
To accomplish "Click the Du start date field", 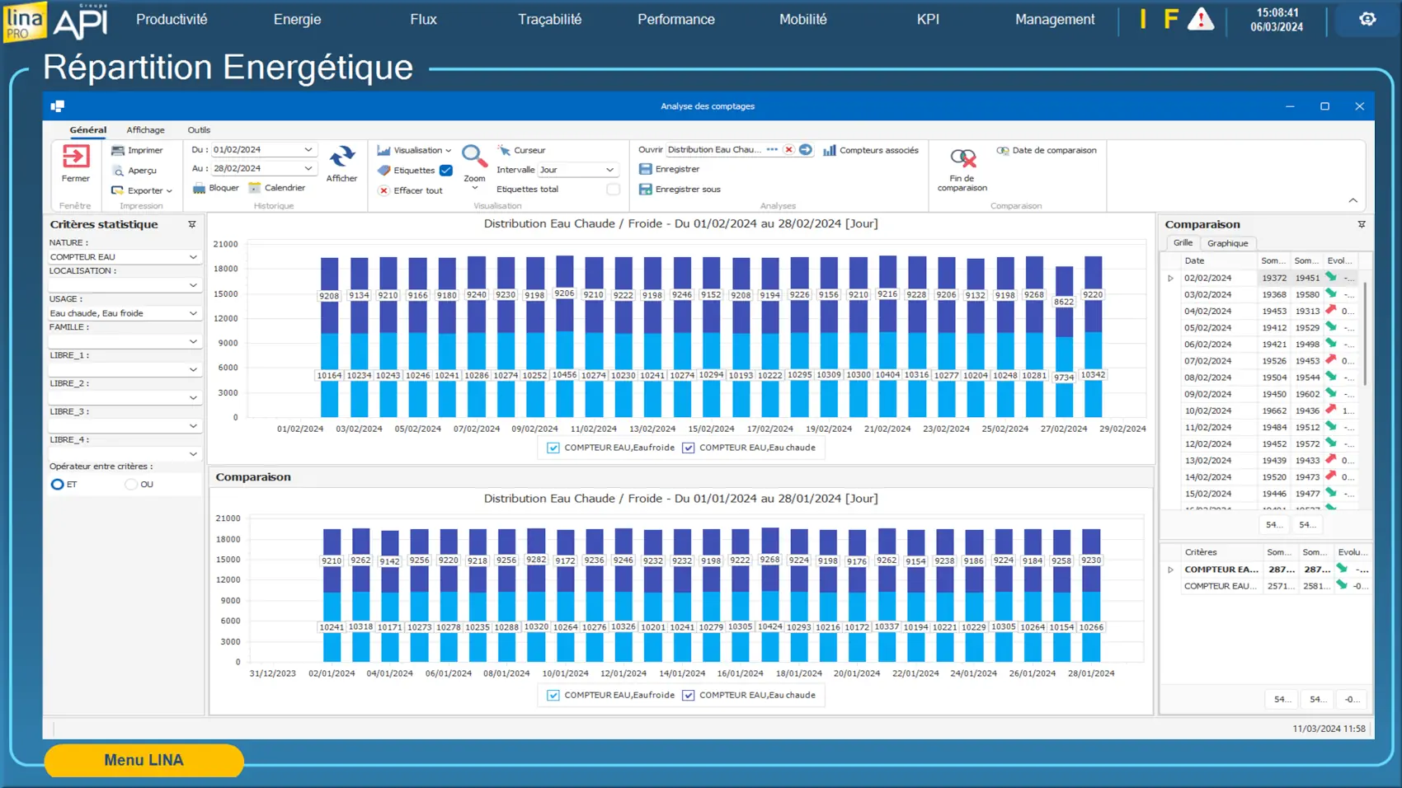I will point(256,150).
